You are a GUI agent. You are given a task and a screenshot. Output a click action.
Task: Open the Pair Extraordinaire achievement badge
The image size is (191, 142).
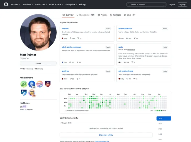pos(24,84)
